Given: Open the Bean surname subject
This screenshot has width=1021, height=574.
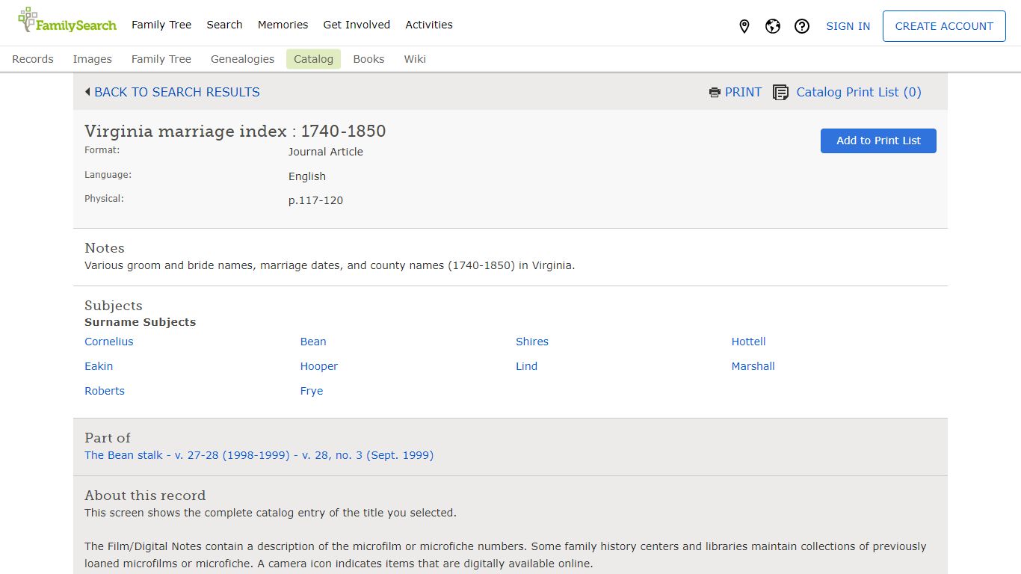Looking at the screenshot, I should (313, 342).
